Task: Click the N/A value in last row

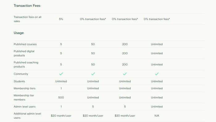Action: (x=157, y=116)
